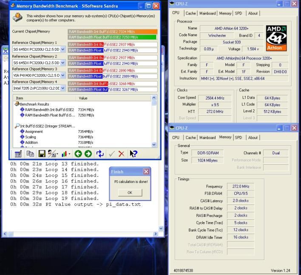Click OK in the Finish dialog
The height and width of the screenshot is (275, 301).
click(x=130, y=193)
